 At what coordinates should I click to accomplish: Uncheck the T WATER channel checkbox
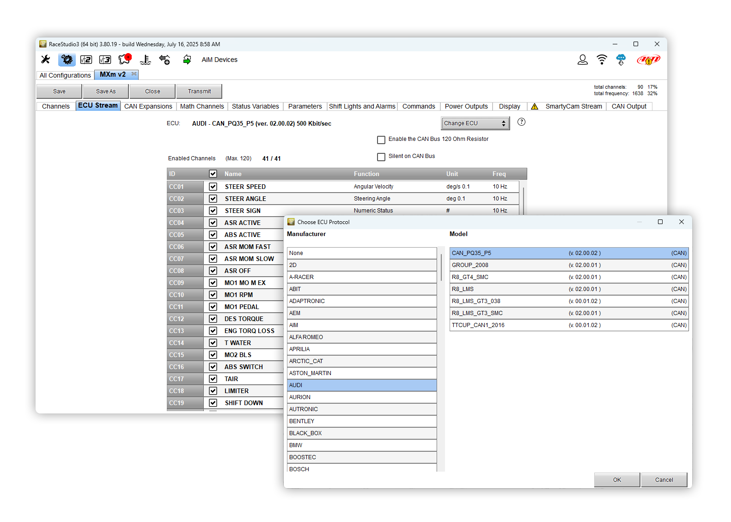(213, 343)
